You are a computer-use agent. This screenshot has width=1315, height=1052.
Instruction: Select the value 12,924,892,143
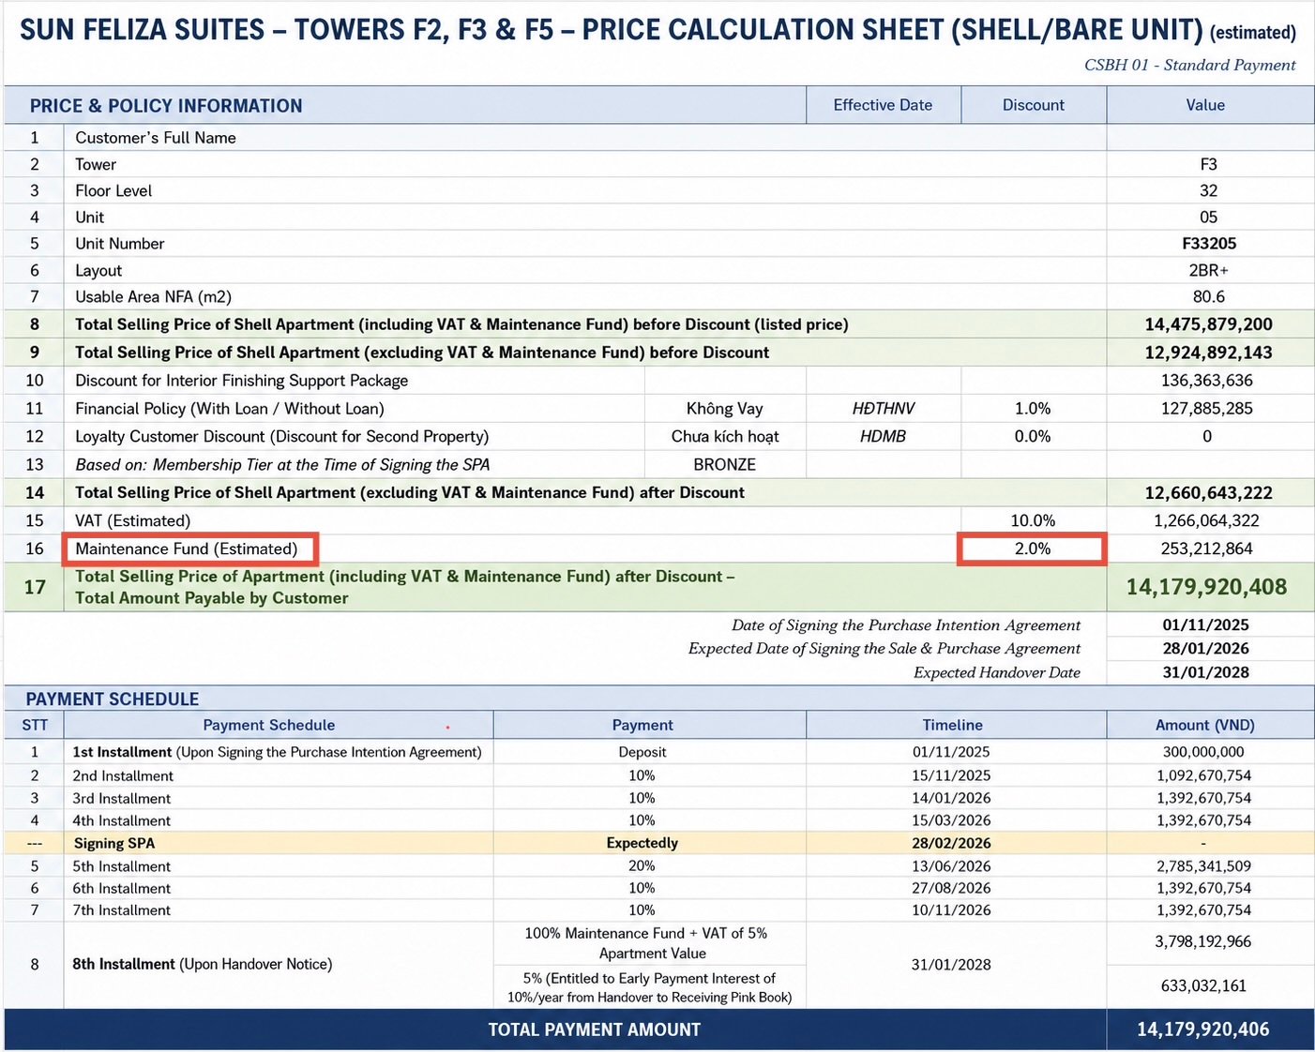1208,353
